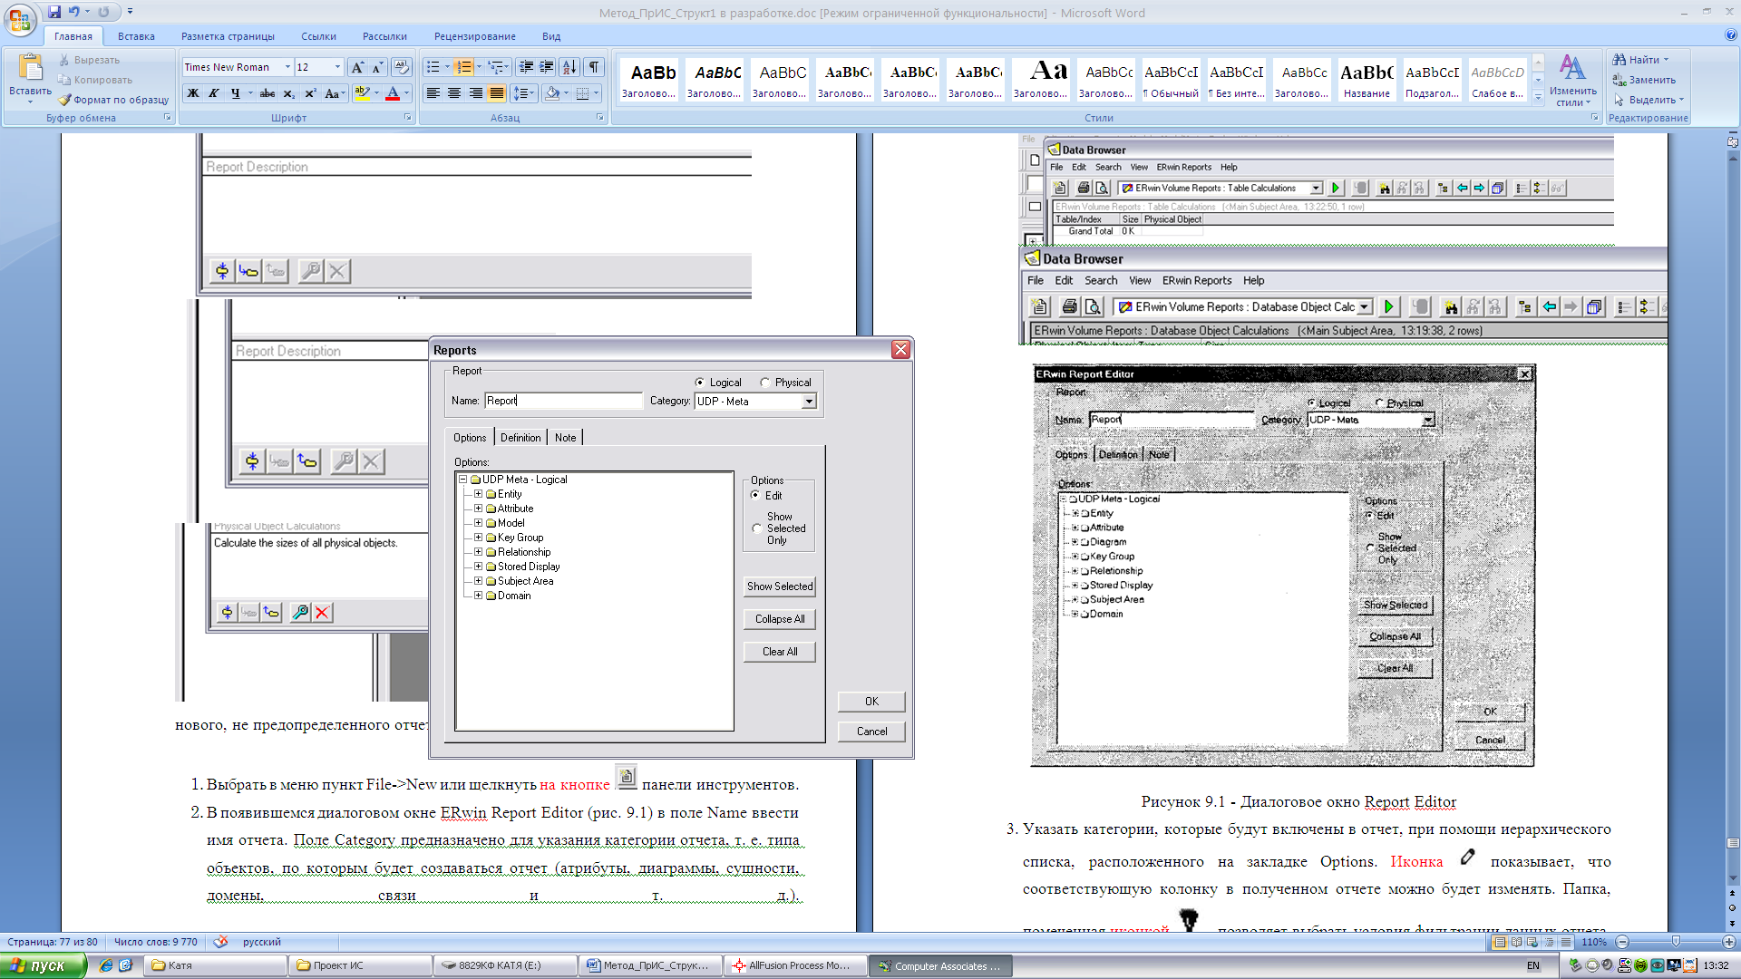Image resolution: width=1741 pixels, height=979 pixels.
Task: Click the Word help question mark icon
Action: click(1731, 35)
